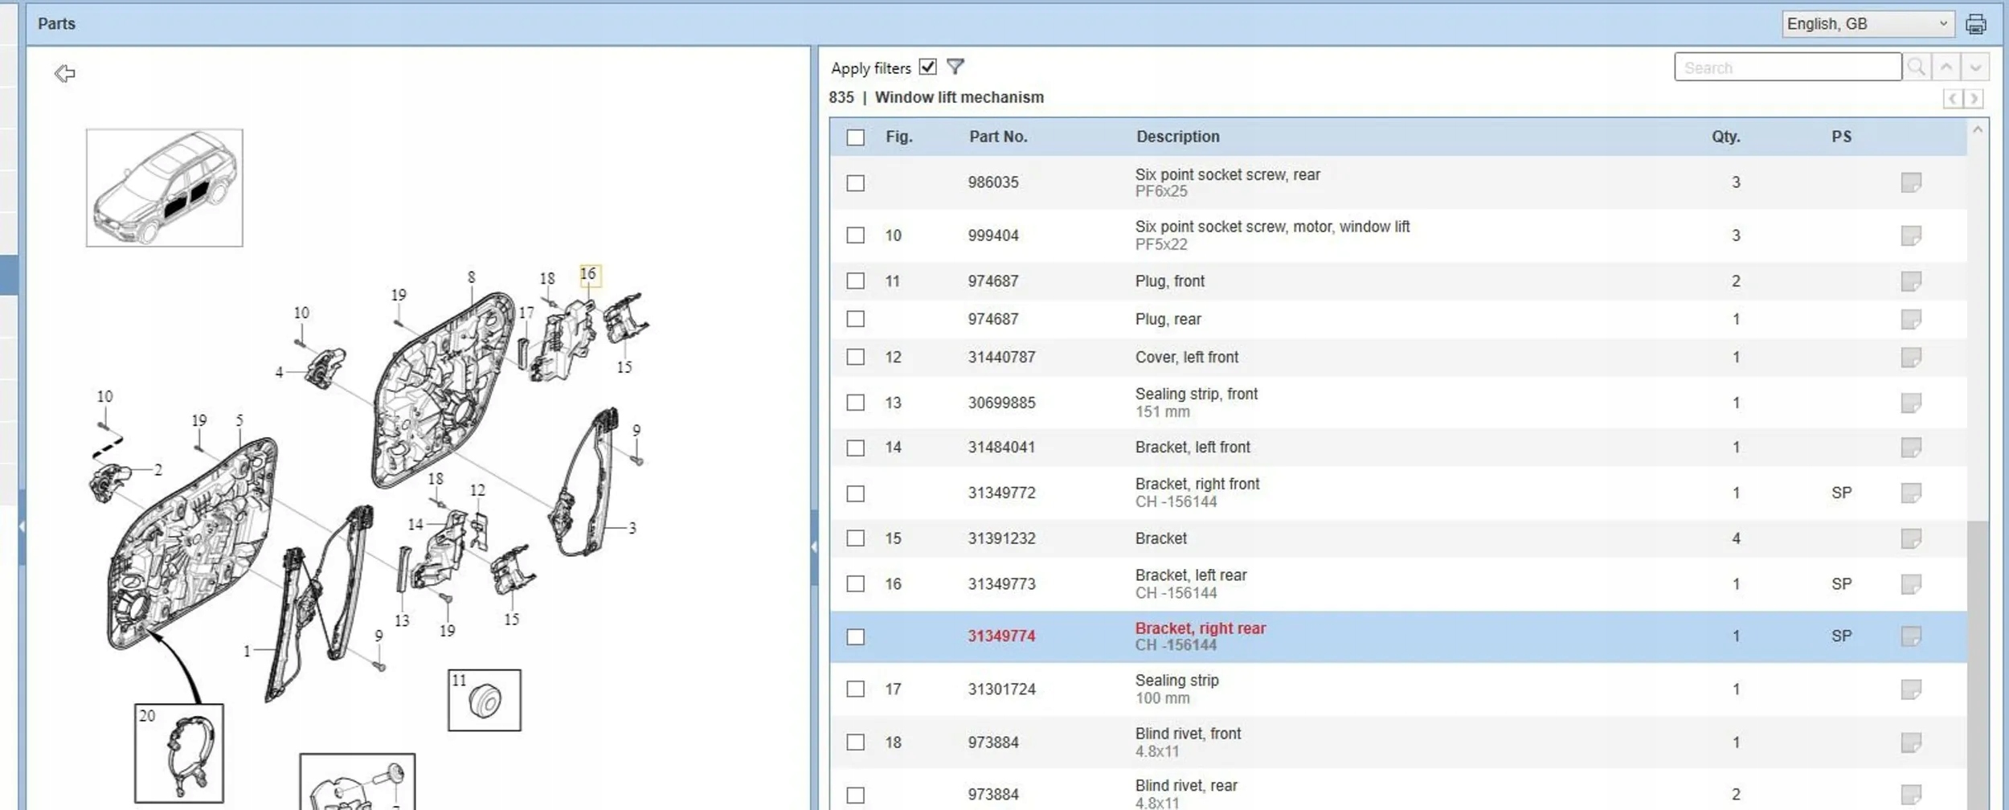2009x810 pixels.
Task: Open note icon for Bracket, right front
Action: (x=1911, y=493)
